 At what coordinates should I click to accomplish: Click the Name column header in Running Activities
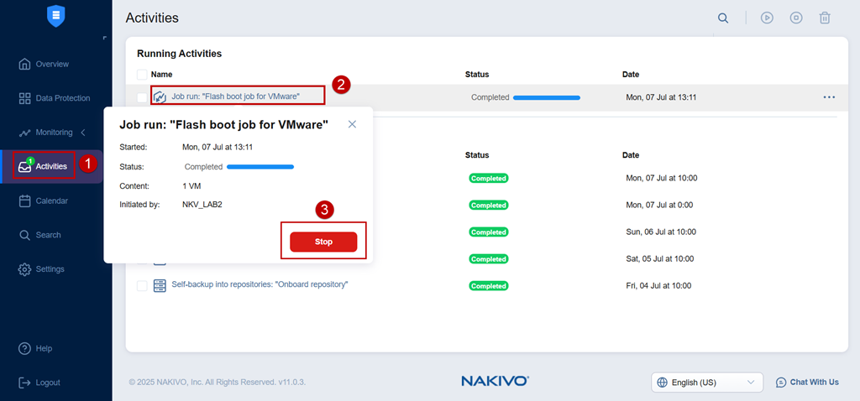[x=162, y=75]
